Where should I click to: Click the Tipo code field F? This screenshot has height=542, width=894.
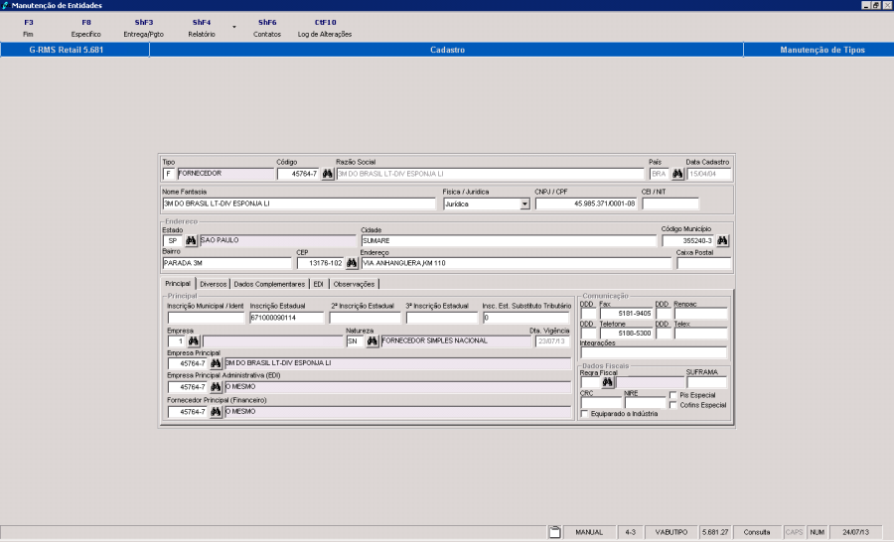[x=169, y=174]
